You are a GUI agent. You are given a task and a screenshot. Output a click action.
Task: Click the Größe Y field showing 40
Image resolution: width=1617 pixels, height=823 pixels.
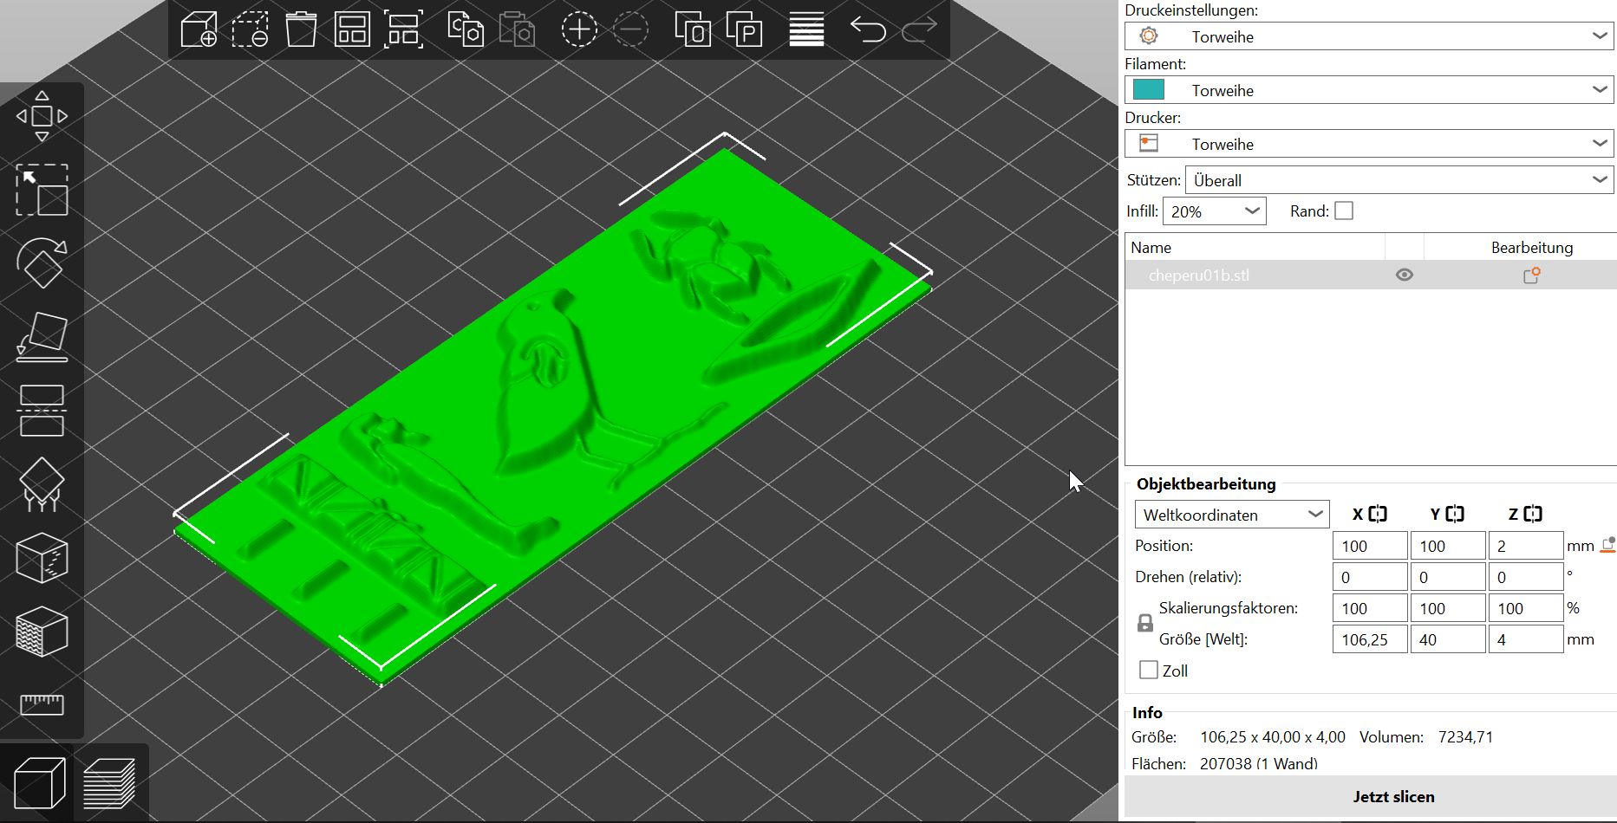tap(1448, 639)
